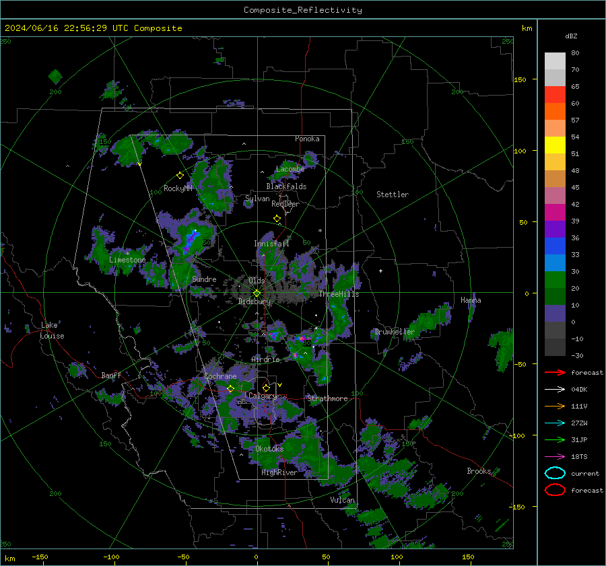Pick the orange 60–57 dBZ swatch
Viewport: 606px width, 566px height.
555,112
